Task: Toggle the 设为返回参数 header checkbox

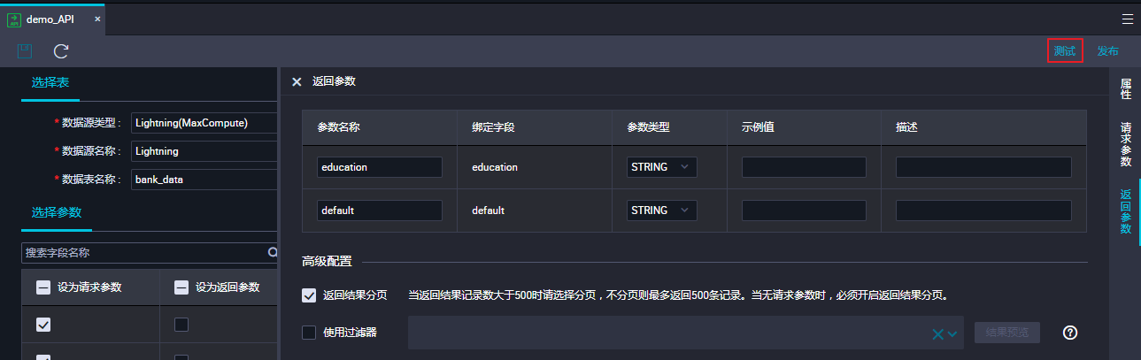Action: (x=181, y=287)
